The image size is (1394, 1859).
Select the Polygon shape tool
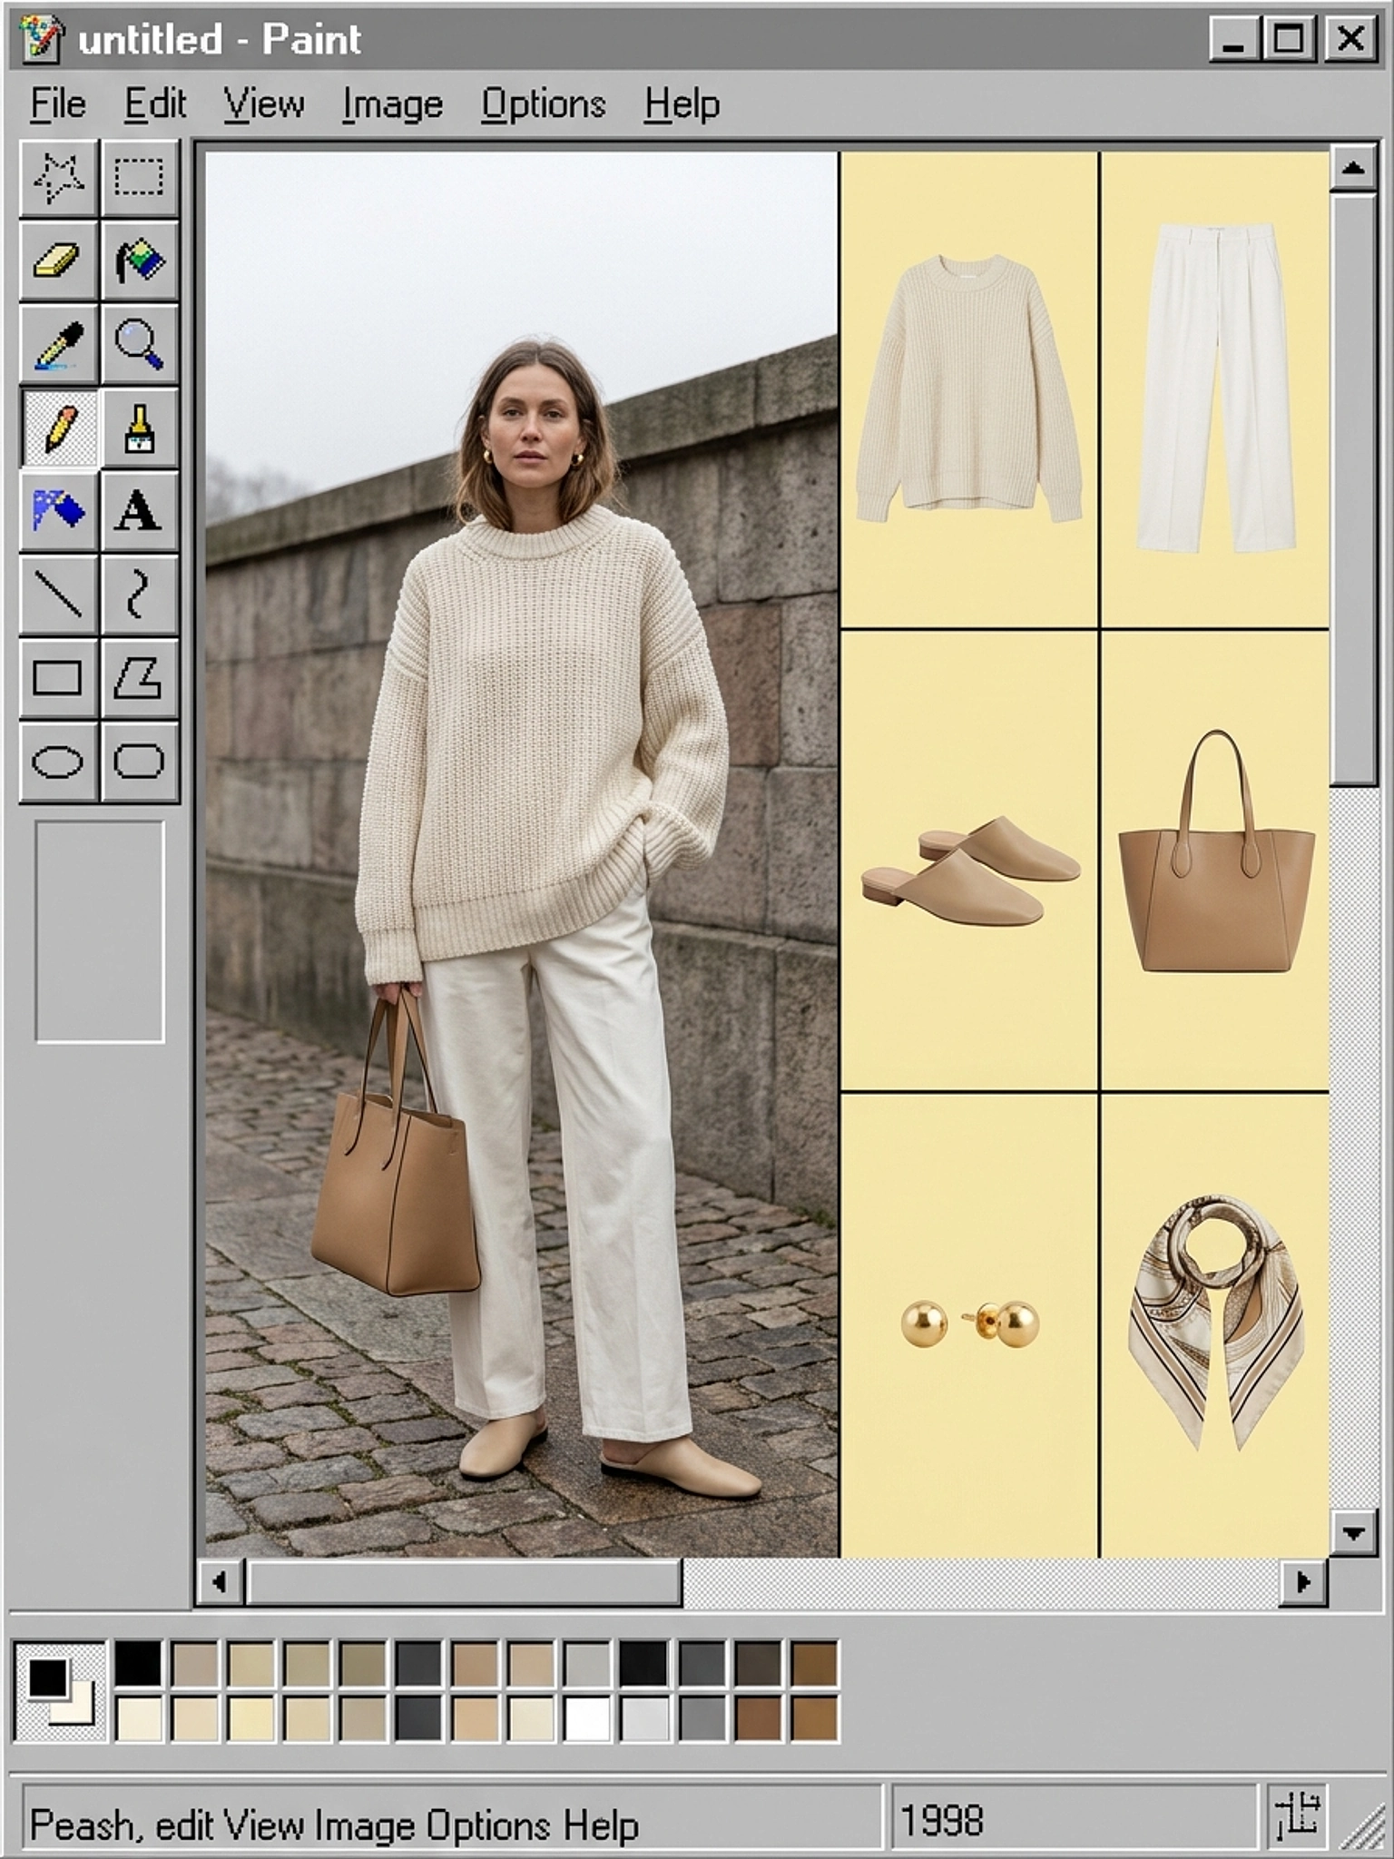tap(139, 678)
